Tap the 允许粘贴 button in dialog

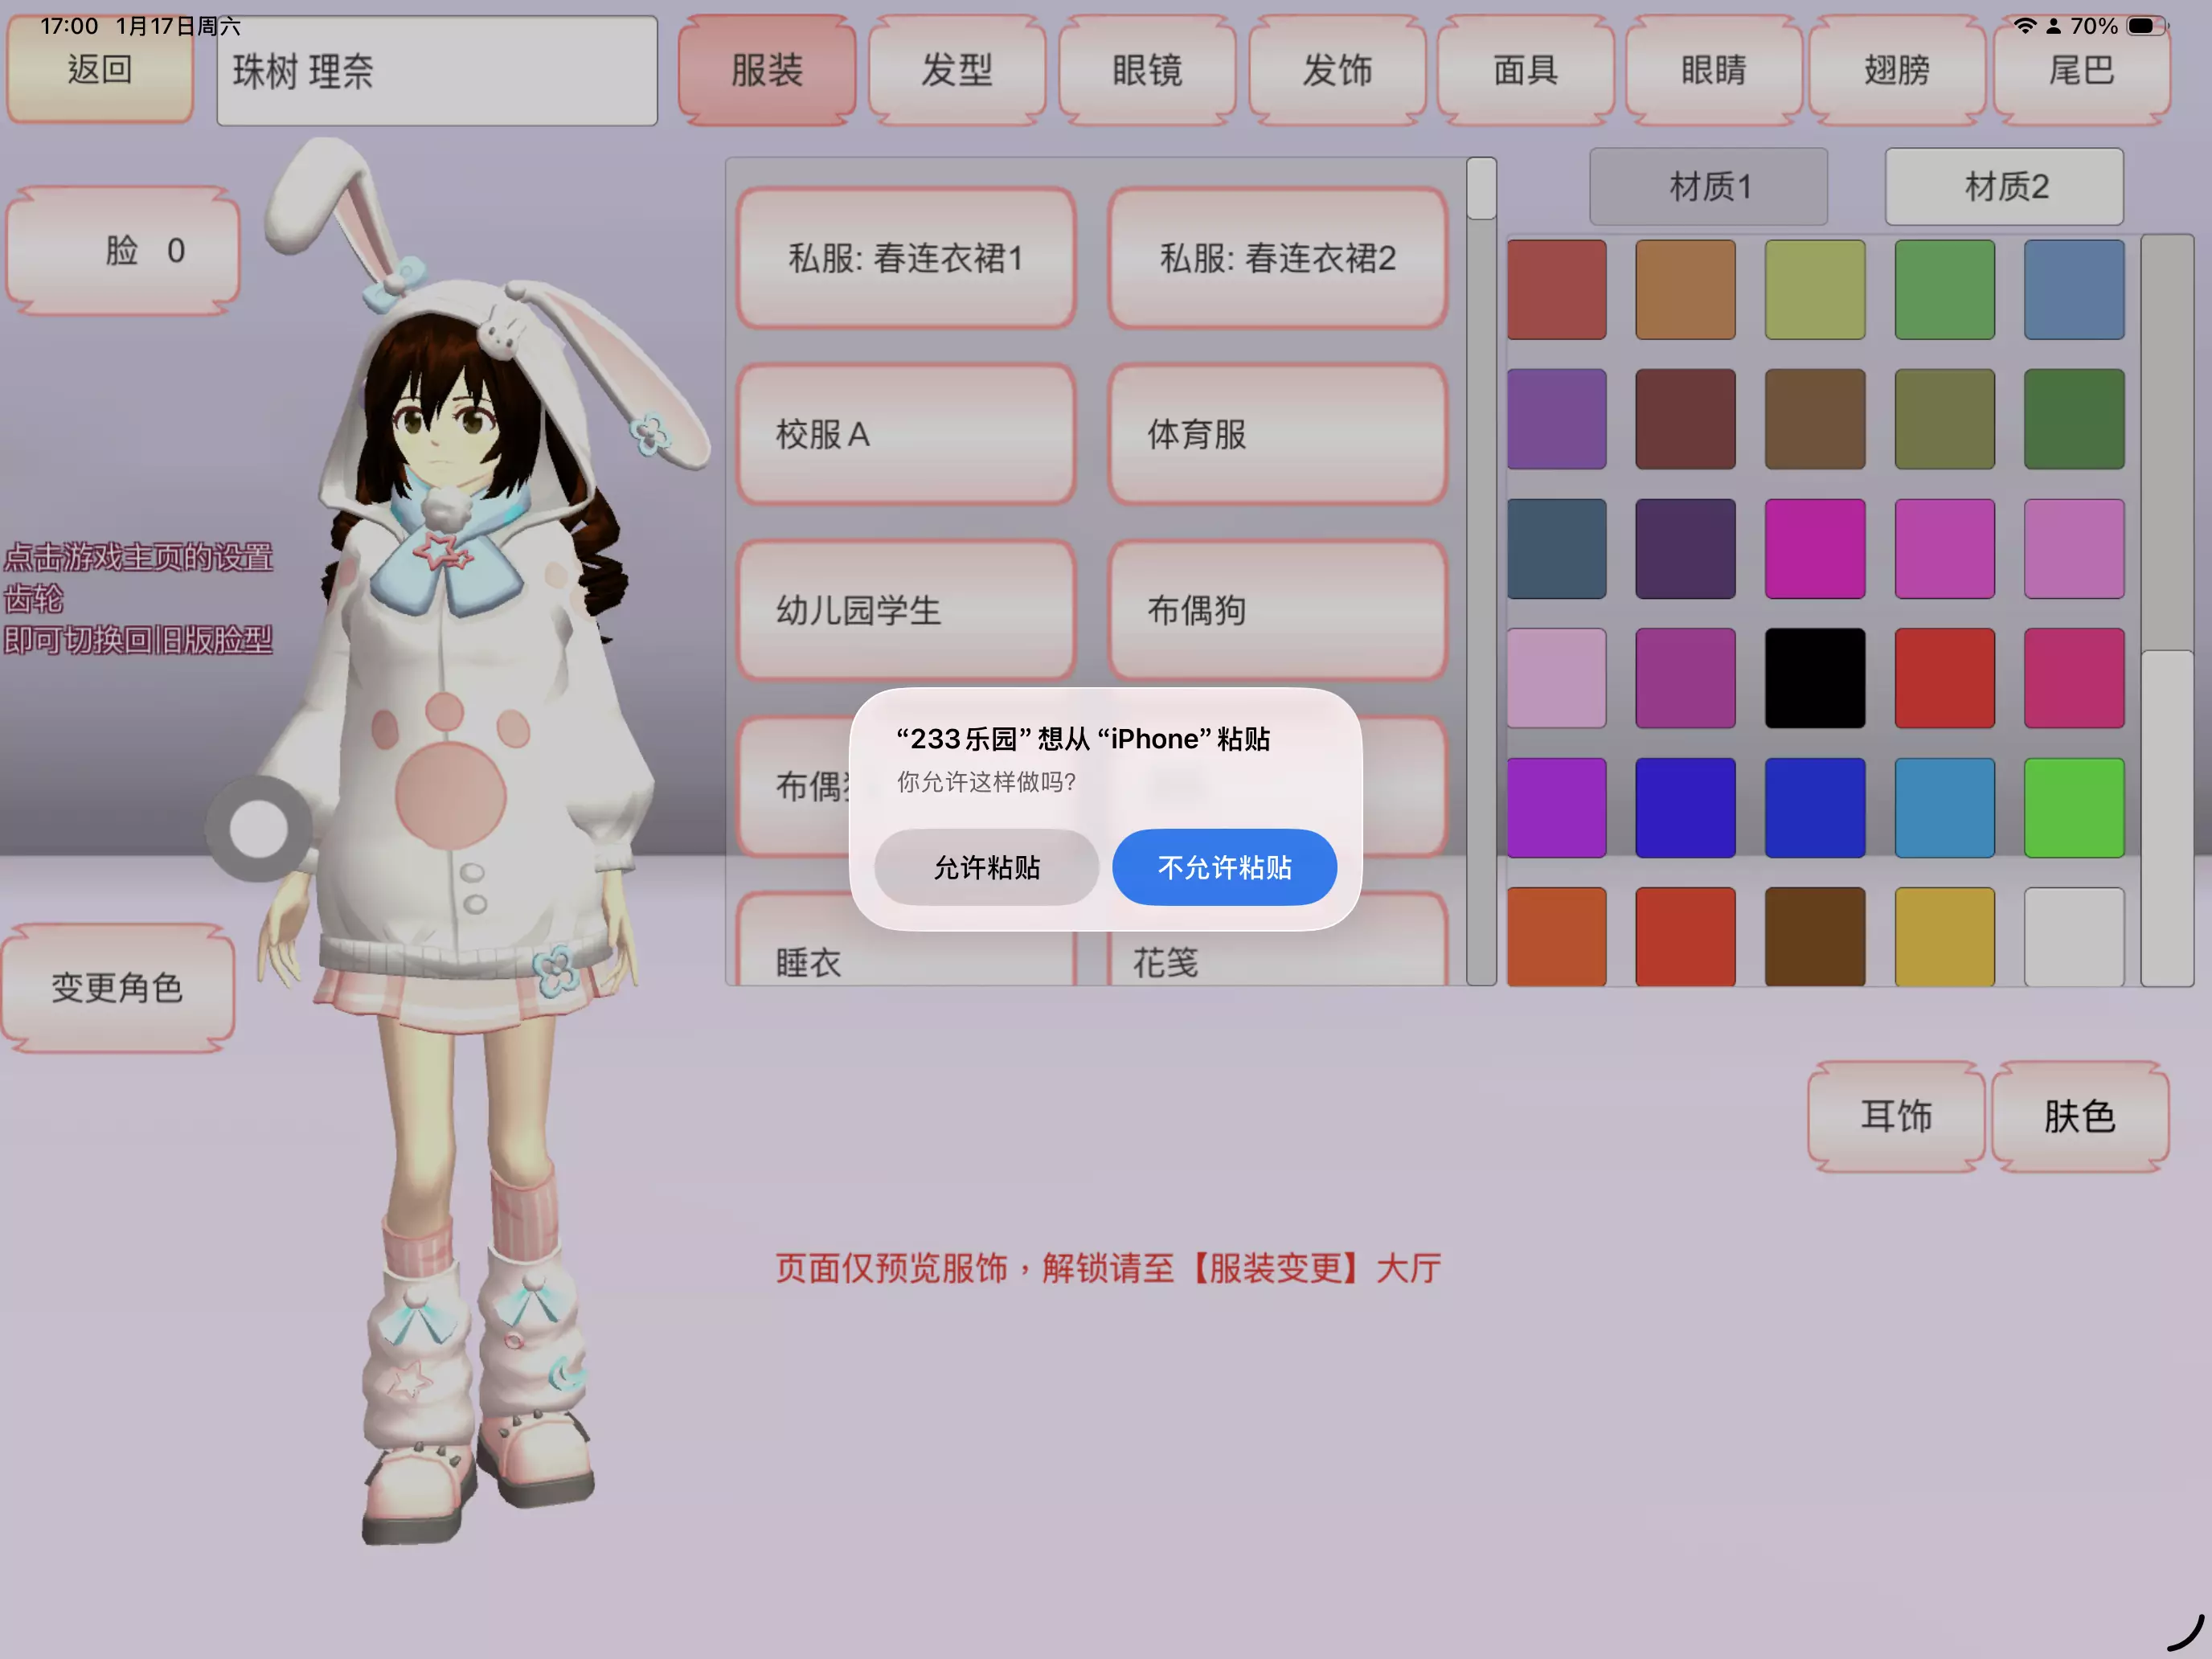(986, 867)
